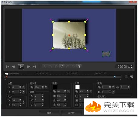Click the Rotation Z spinner arrows
Image resolution: width=138 pixels, height=117 pixels.
tap(43, 105)
